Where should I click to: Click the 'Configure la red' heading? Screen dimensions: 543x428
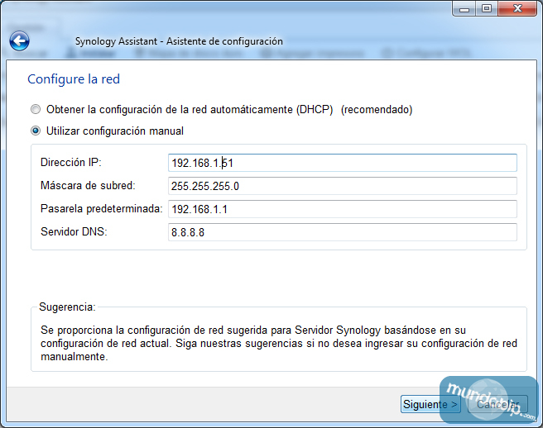(74, 79)
